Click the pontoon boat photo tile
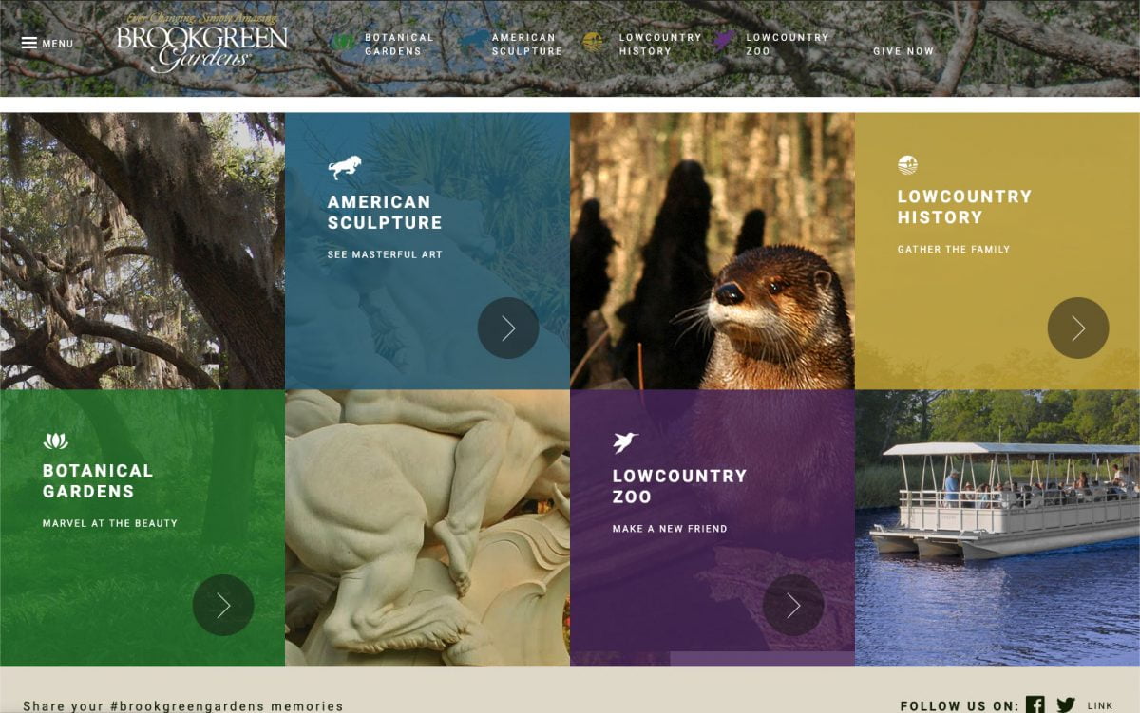1140x713 pixels. 997,528
